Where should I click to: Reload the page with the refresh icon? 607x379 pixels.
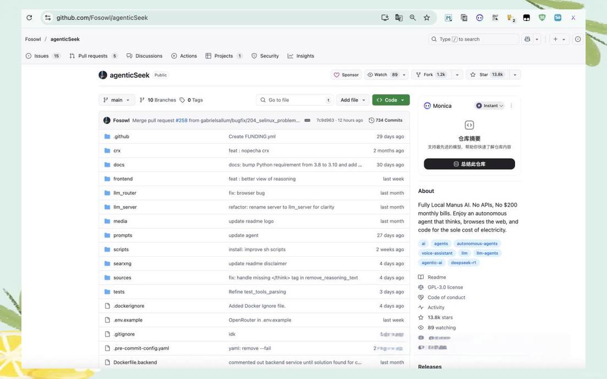click(29, 18)
